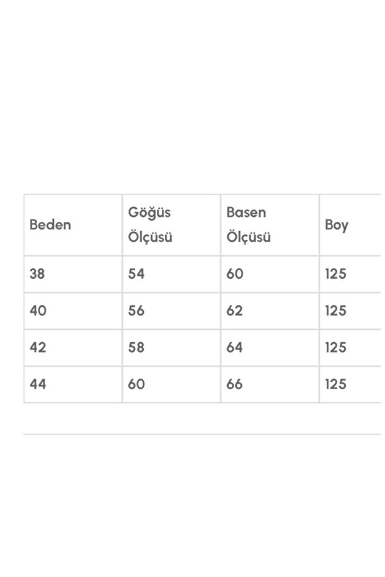Select length 125 in the size 44 row
The width and height of the screenshot is (385, 577).
(335, 384)
